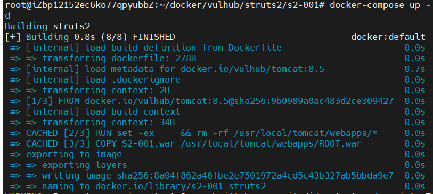This screenshot has height=194, width=433.
Task: Click 'load build context' line
Action: click(x=103, y=111)
